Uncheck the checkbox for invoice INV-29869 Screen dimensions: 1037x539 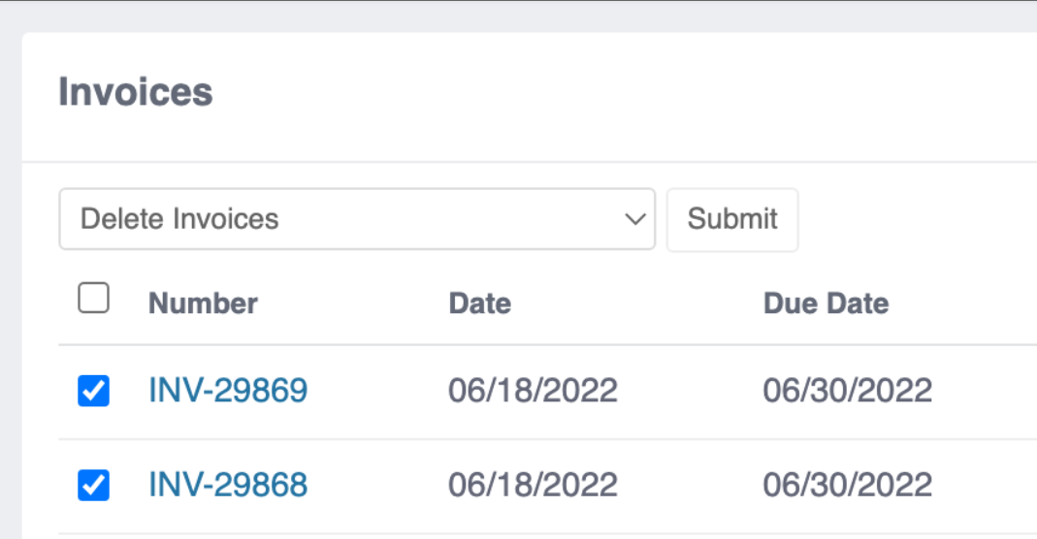pyautogui.click(x=93, y=391)
